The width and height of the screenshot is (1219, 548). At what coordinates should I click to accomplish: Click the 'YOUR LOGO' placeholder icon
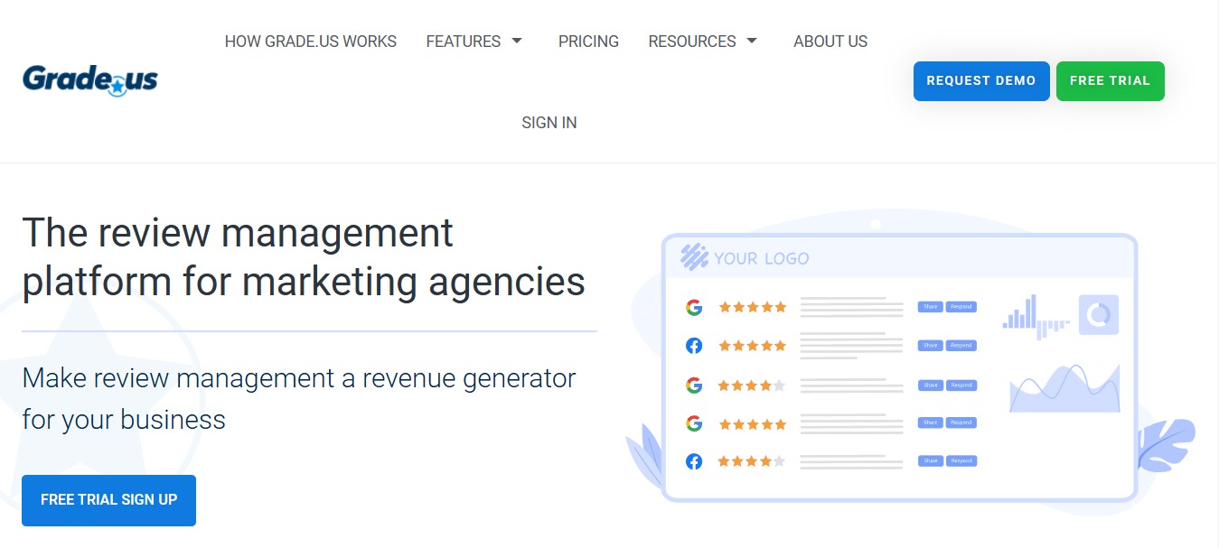point(692,257)
